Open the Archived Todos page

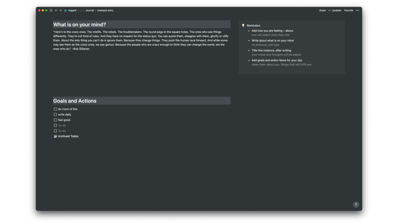point(68,136)
